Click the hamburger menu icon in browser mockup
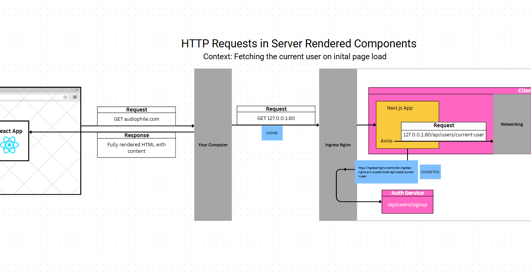531x272 pixels. (75, 97)
